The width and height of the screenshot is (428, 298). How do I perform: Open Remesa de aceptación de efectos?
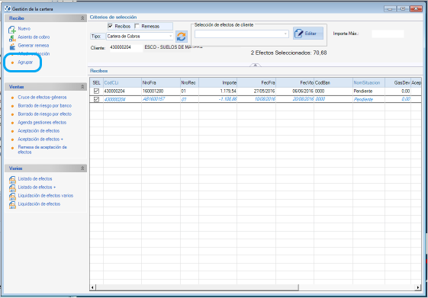pos(42,149)
